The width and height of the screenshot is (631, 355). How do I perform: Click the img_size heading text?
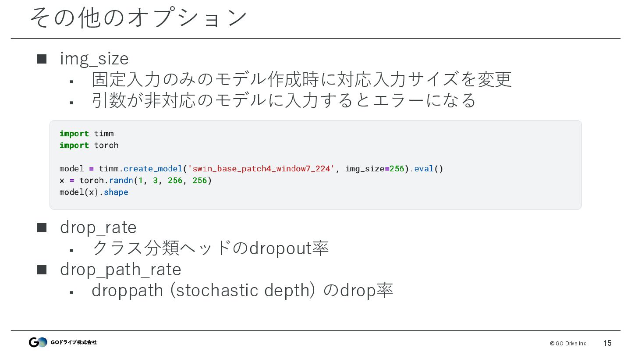click(x=94, y=59)
